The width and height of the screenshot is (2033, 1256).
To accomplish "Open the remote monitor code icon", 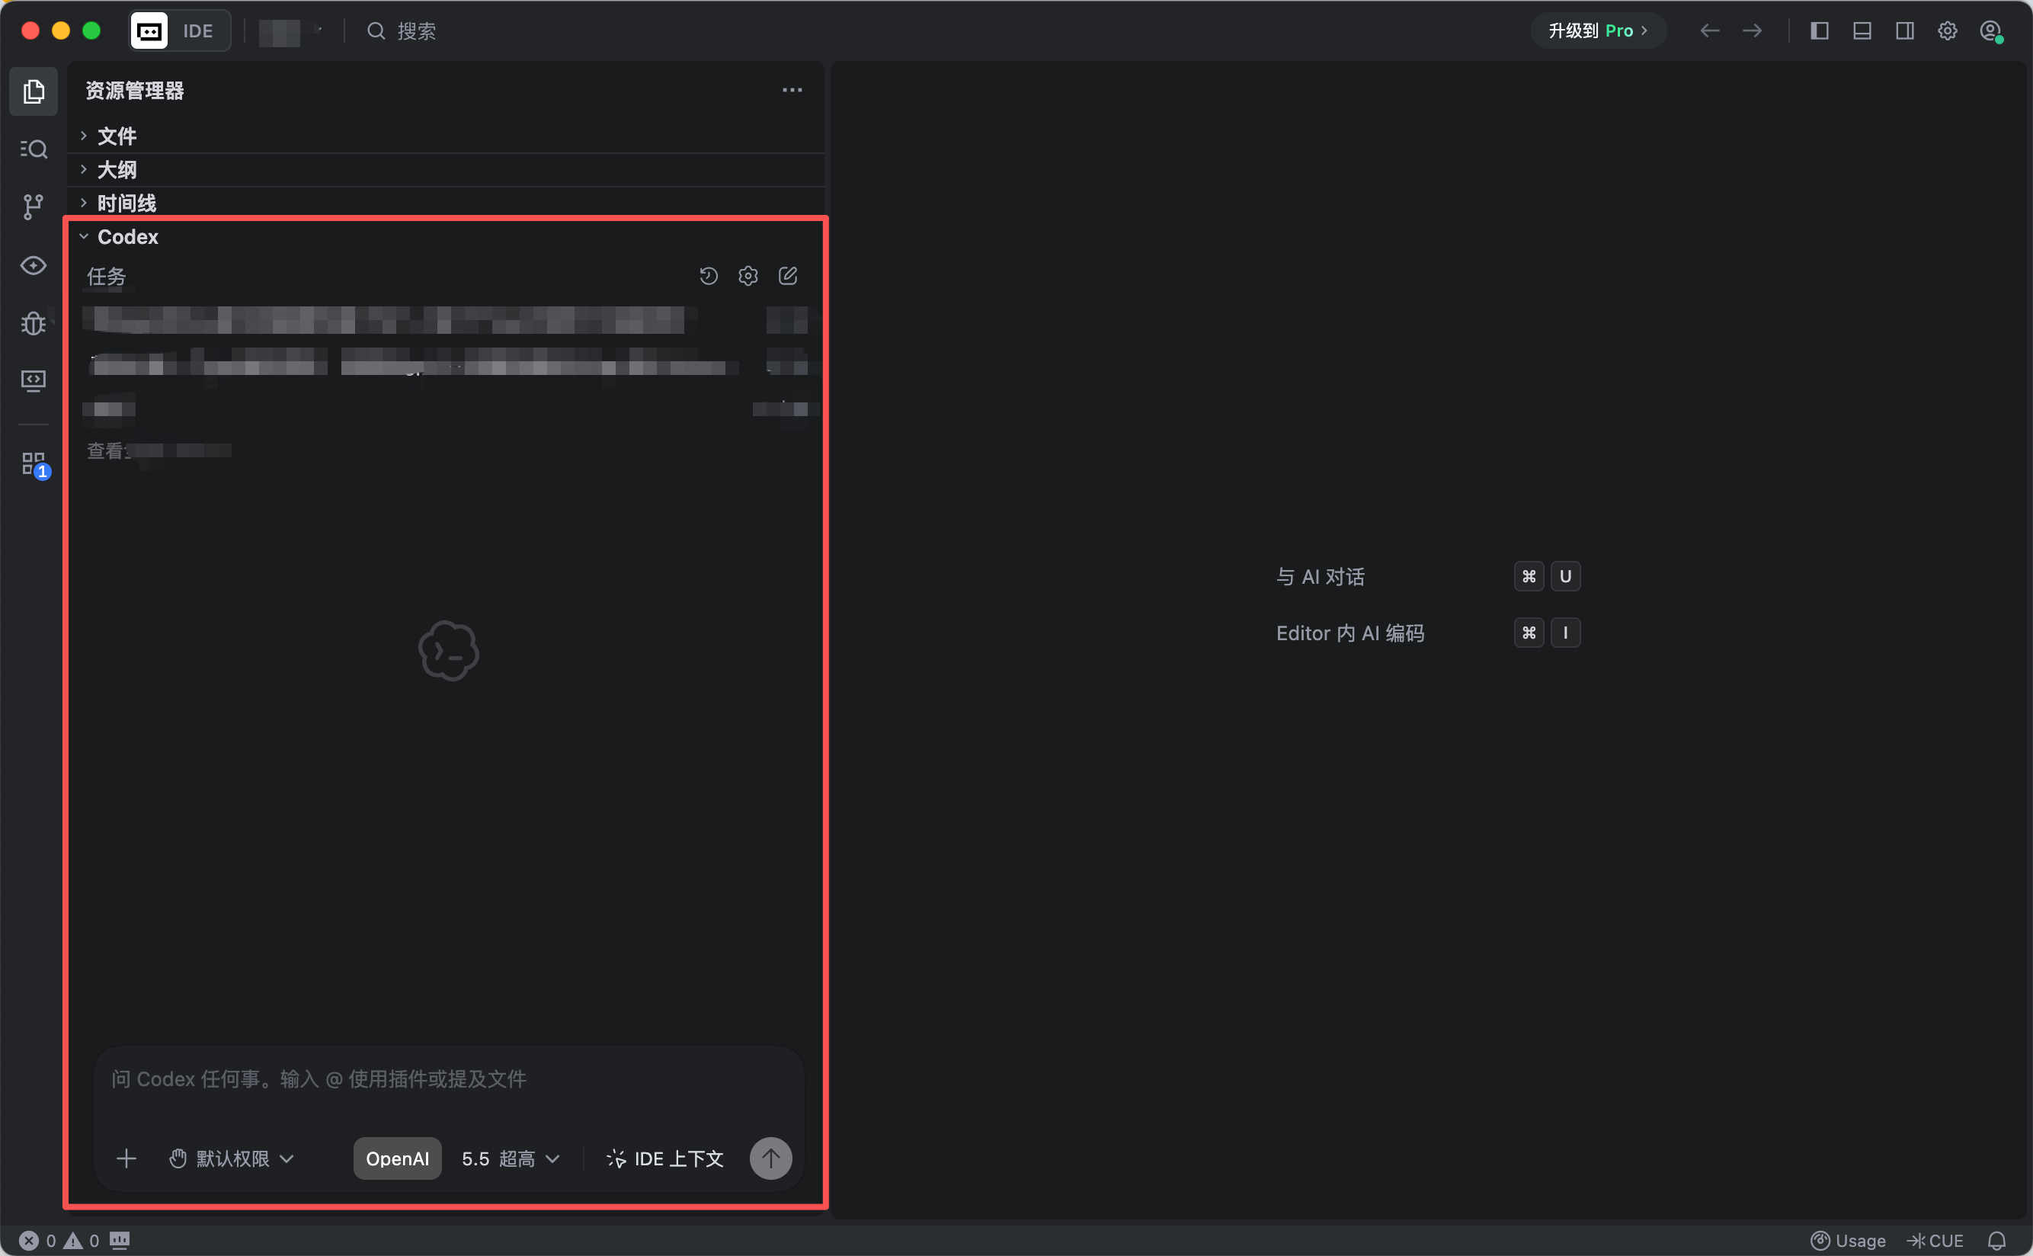I will (34, 380).
